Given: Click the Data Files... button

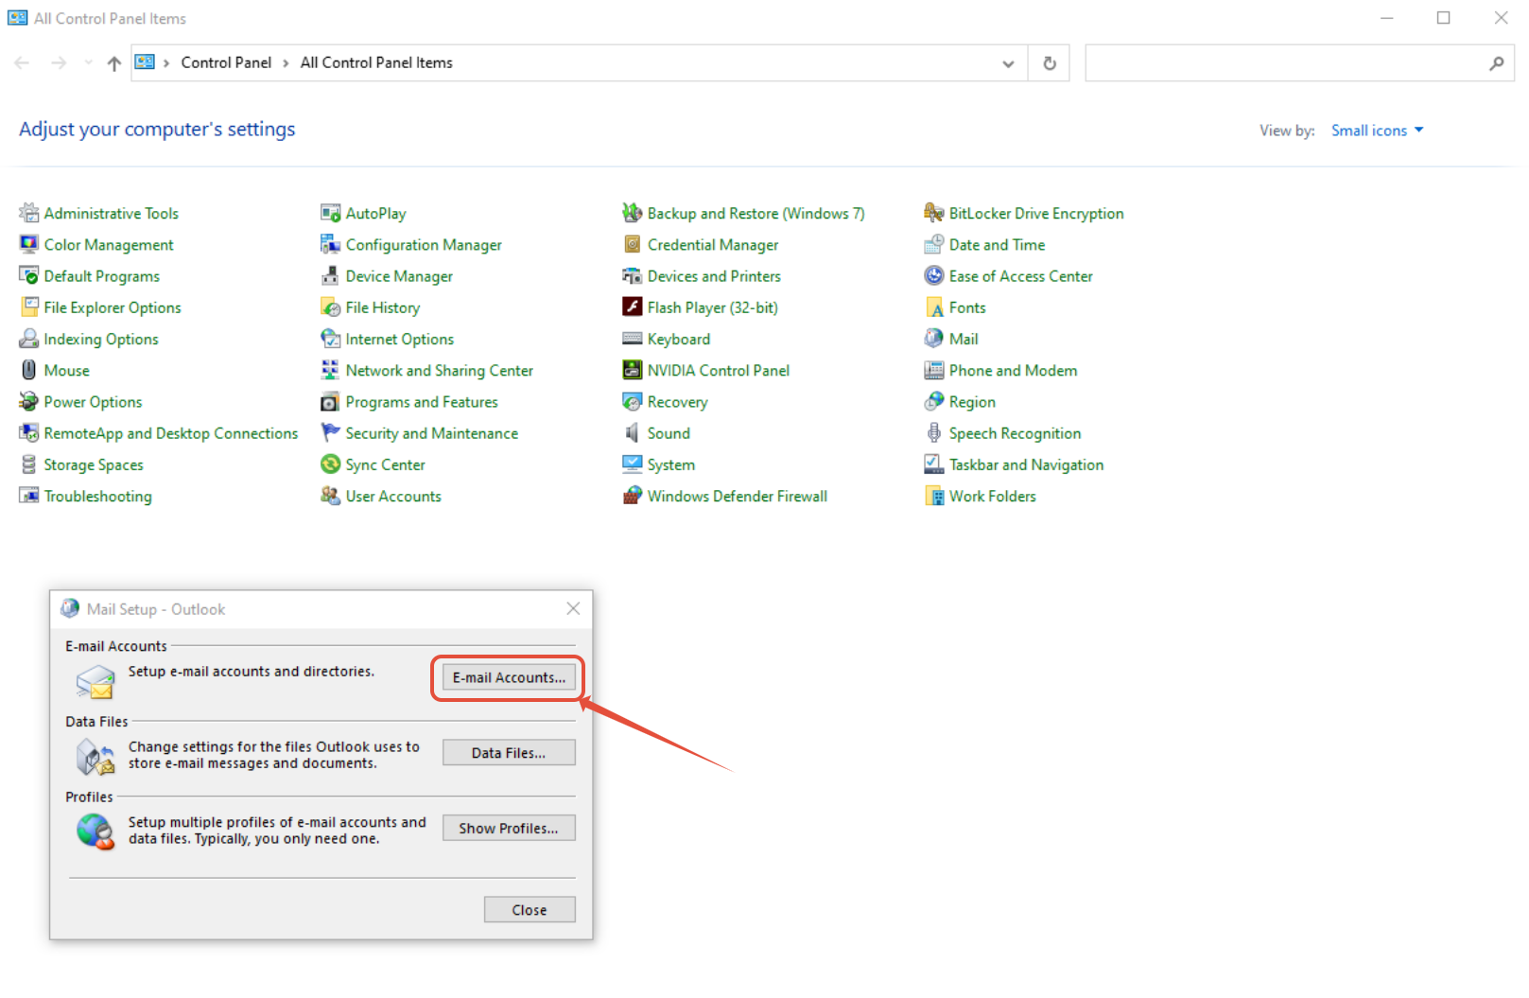Looking at the screenshot, I should pos(509,753).
